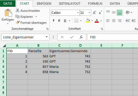Expand the Kopieren dropdown arrow

coord(36,16)
